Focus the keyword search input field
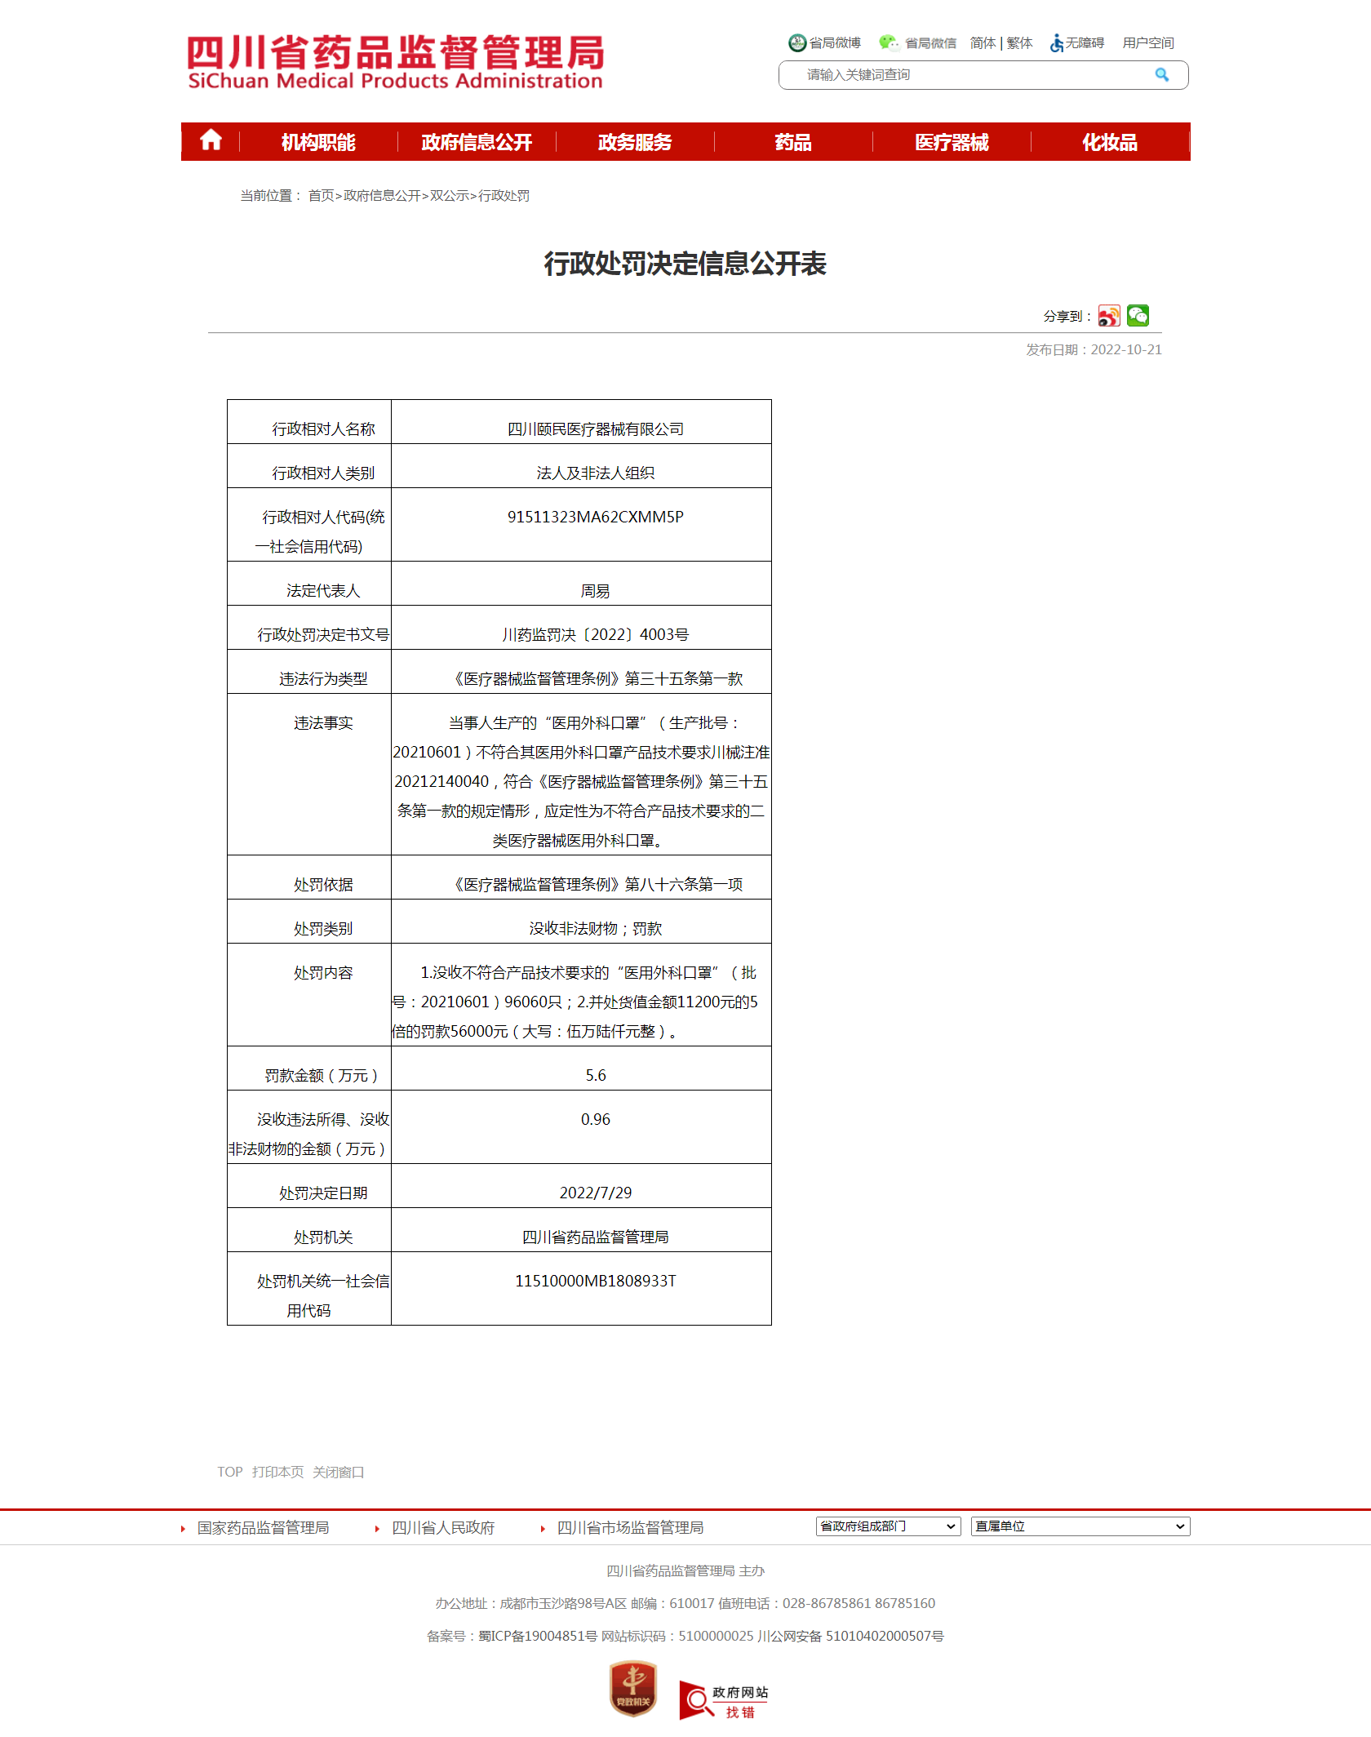The width and height of the screenshot is (1371, 1737). pos(975,75)
